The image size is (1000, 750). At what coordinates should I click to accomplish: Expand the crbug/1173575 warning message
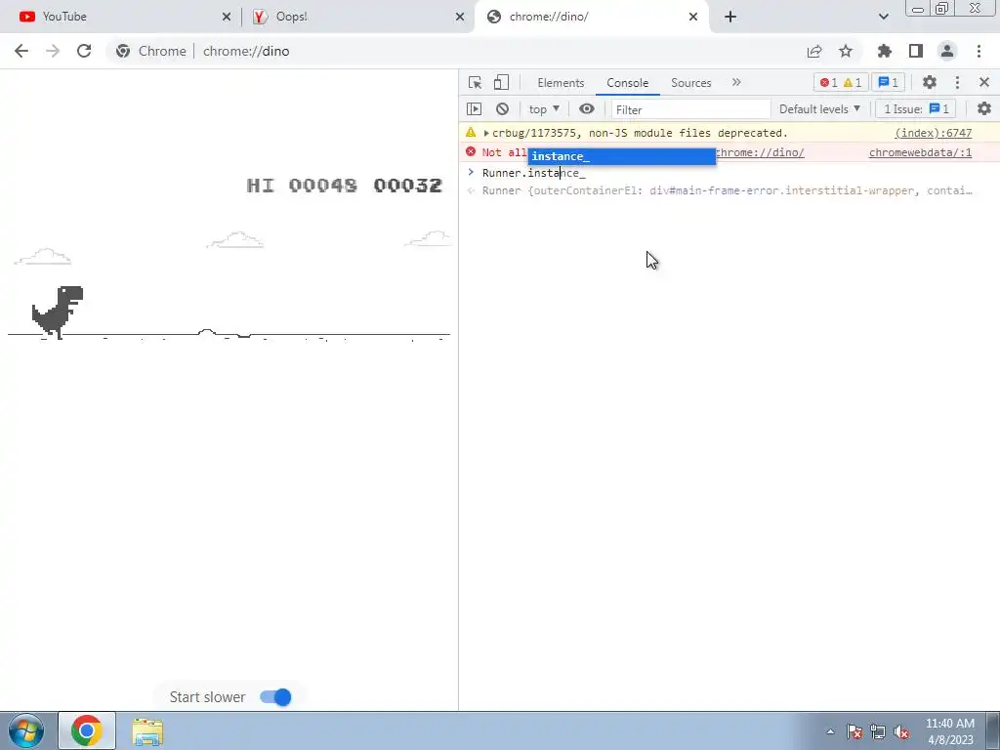tap(486, 133)
